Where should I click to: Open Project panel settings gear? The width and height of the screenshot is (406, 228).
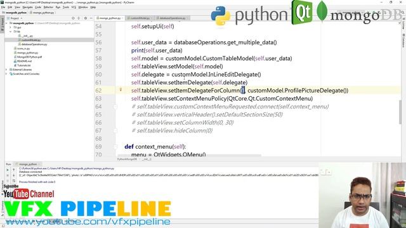(x=86, y=18)
